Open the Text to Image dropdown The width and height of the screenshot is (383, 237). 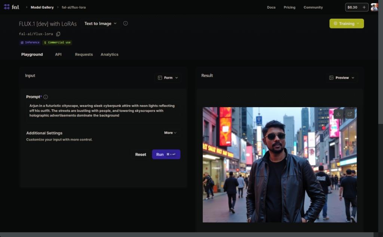(100, 24)
